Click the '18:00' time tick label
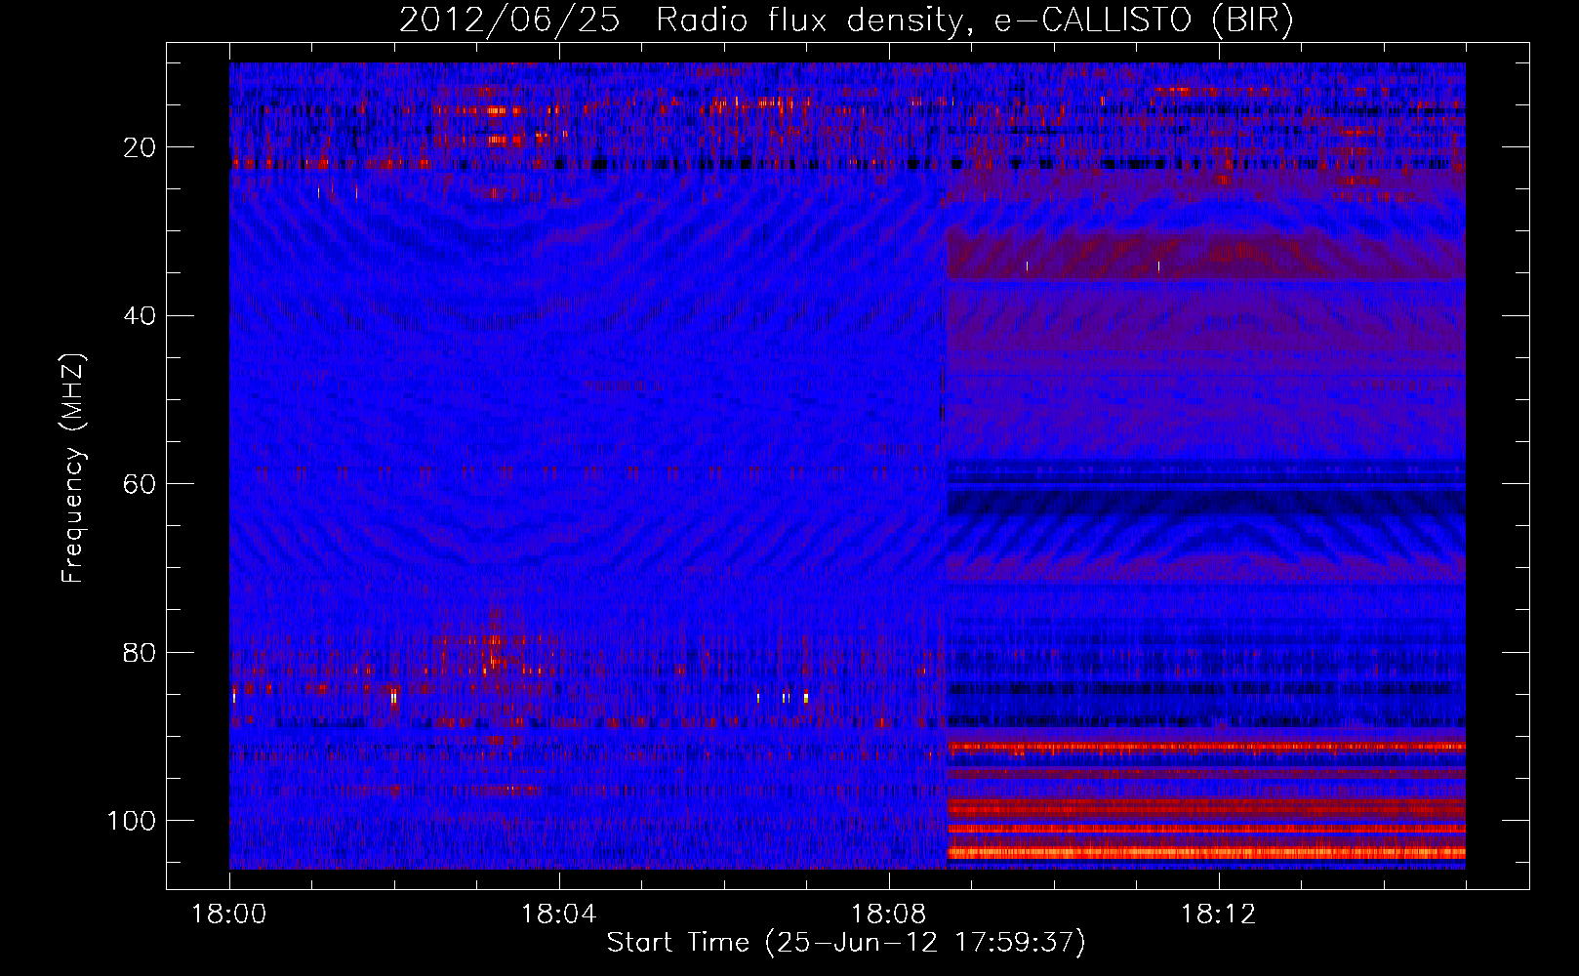Image resolution: width=1579 pixels, height=976 pixels. click(229, 915)
